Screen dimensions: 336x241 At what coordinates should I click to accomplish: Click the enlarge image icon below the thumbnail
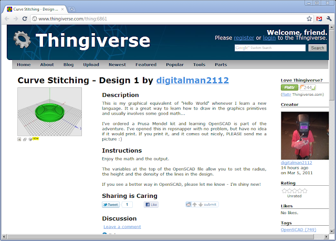pyautogui.click(x=19, y=139)
